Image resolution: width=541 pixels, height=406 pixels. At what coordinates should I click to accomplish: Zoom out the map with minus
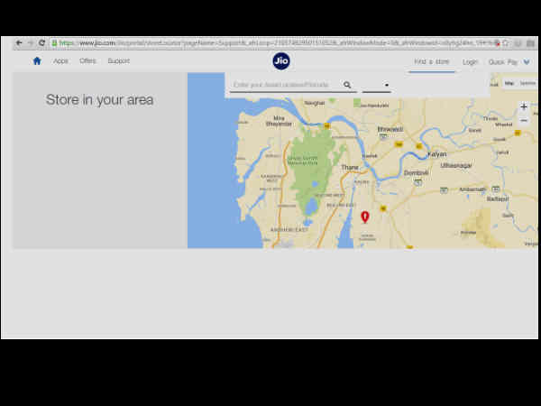click(x=524, y=121)
